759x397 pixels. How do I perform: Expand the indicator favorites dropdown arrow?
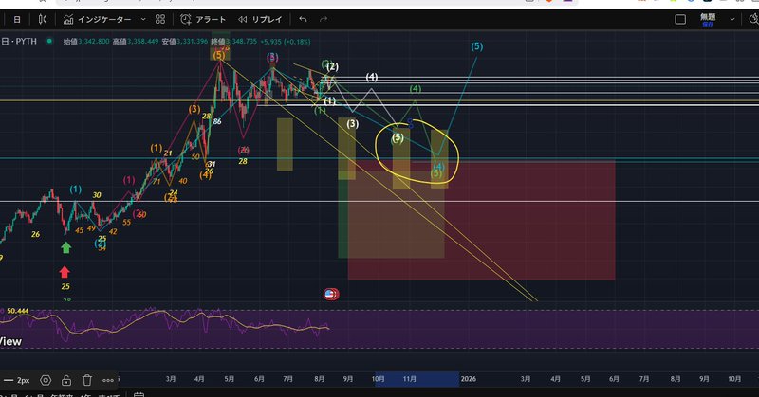(x=143, y=19)
